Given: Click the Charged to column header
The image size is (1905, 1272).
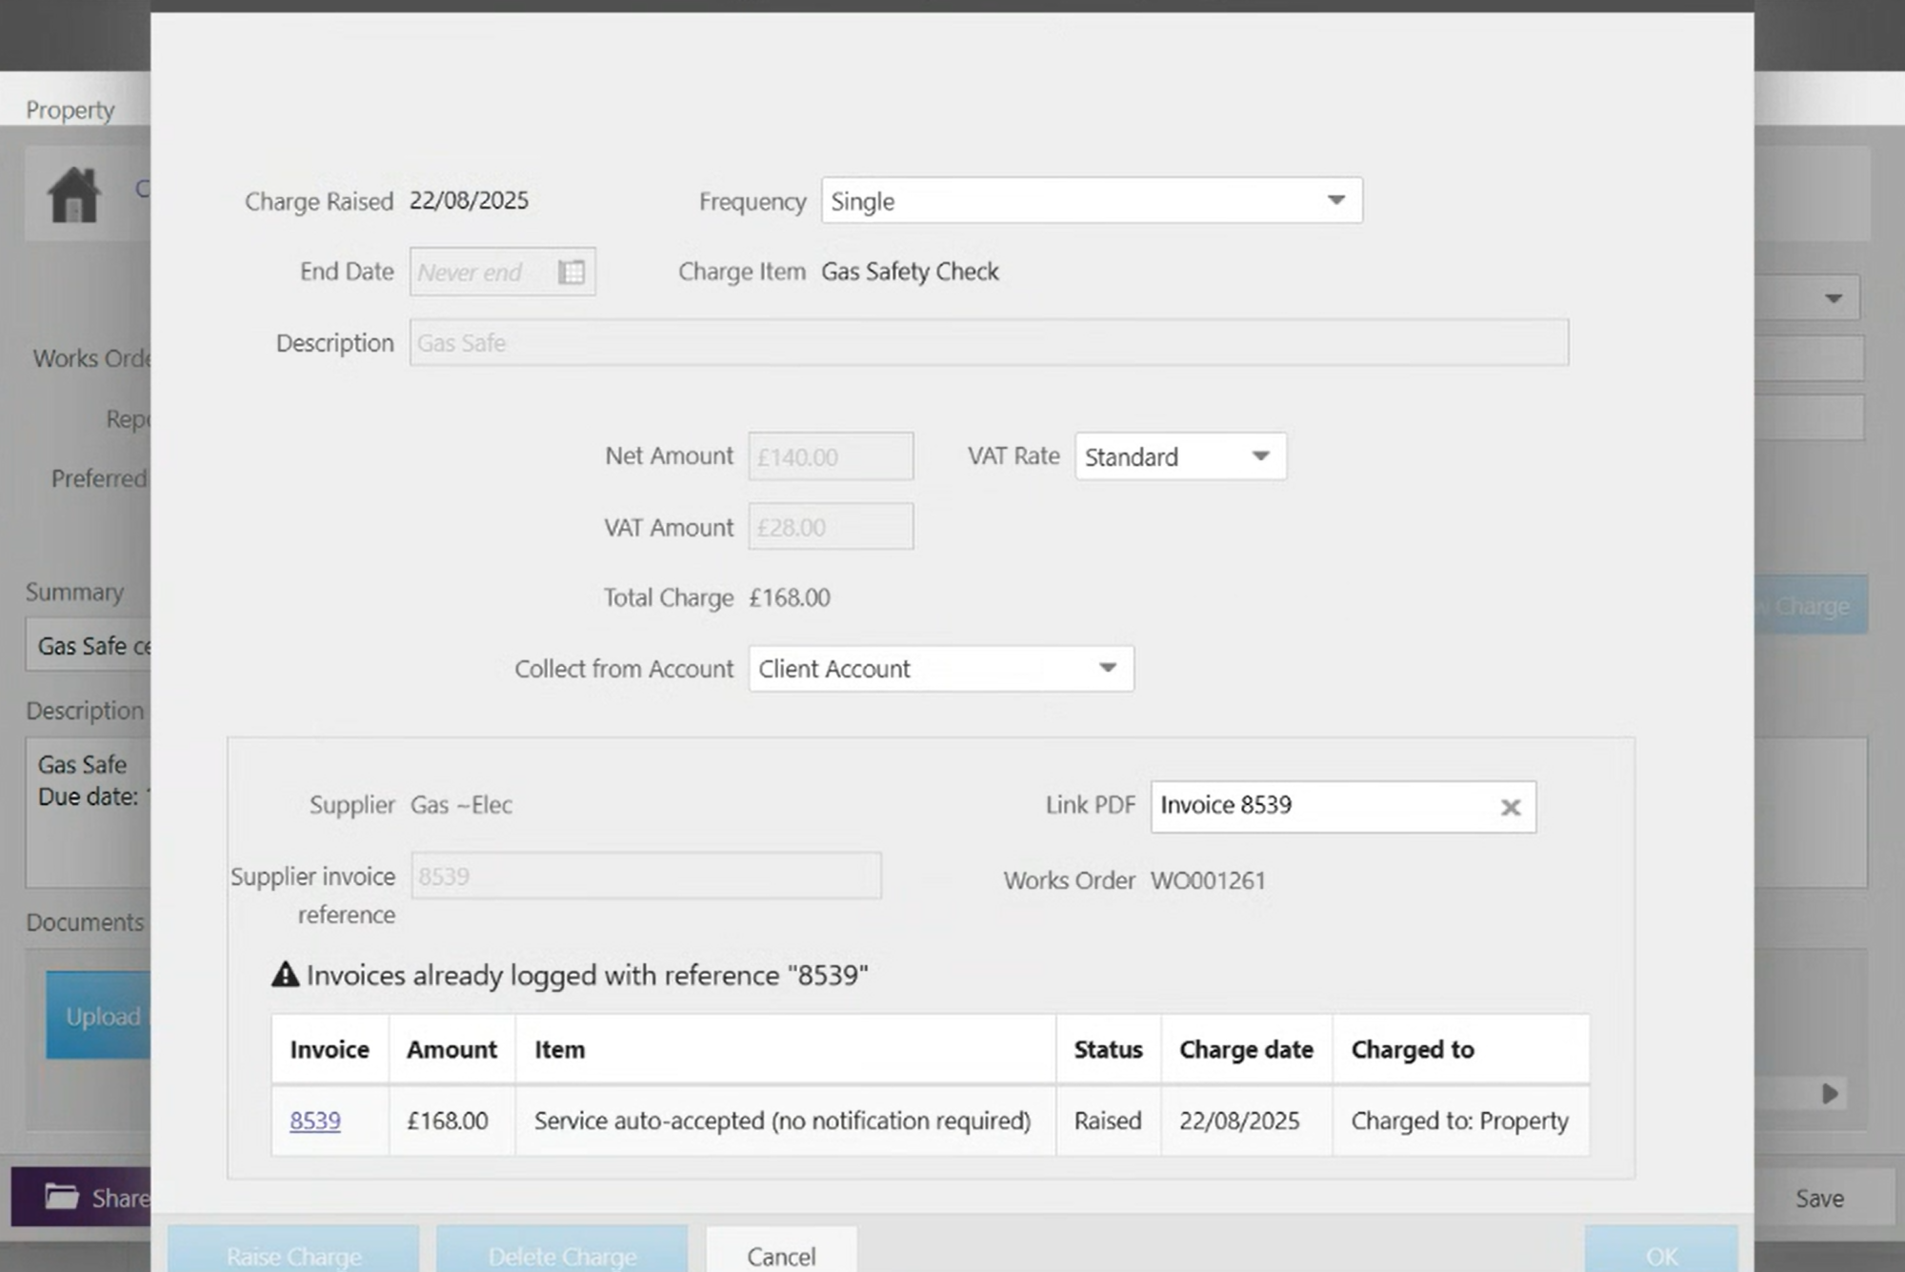Looking at the screenshot, I should [x=1460, y=1049].
